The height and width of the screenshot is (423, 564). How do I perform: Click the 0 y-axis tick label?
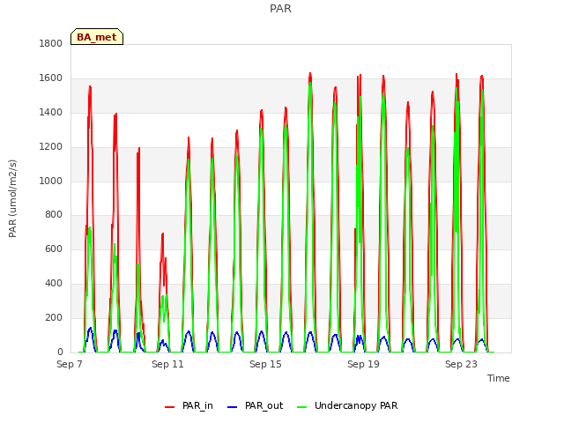[60, 352]
